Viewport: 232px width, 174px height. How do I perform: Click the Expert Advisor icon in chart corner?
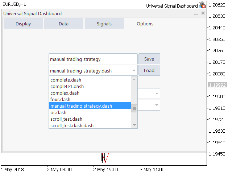[x=202, y=5]
